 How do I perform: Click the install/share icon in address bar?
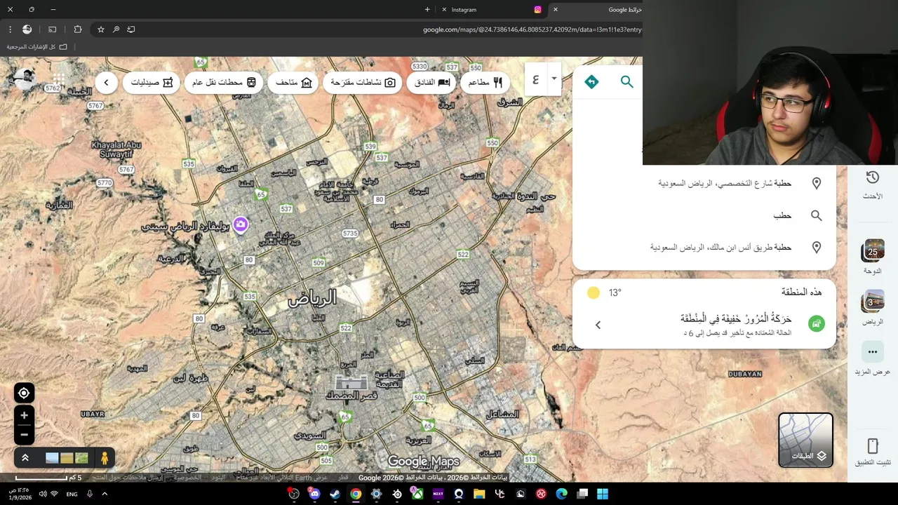131,29
